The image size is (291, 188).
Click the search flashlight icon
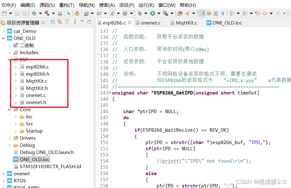[x=187, y=13]
